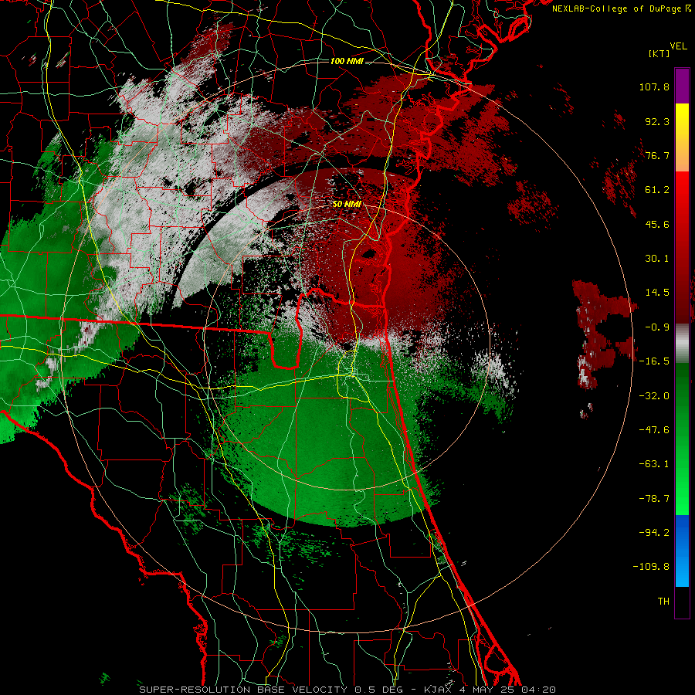Click the -47.6 value on velocity scale
This screenshot has height=695, width=695.
654,430
